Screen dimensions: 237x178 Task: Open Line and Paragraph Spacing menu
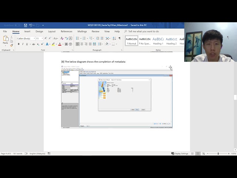[100, 44]
